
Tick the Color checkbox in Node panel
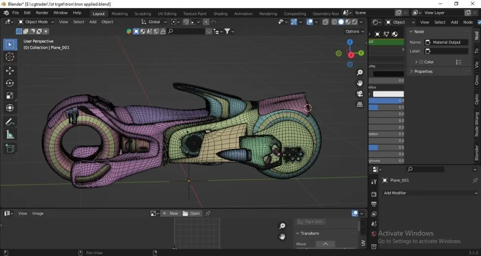click(x=421, y=62)
